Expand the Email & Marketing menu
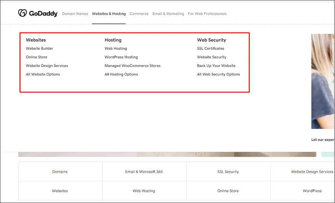335x203 pixels. pos(168,14)
